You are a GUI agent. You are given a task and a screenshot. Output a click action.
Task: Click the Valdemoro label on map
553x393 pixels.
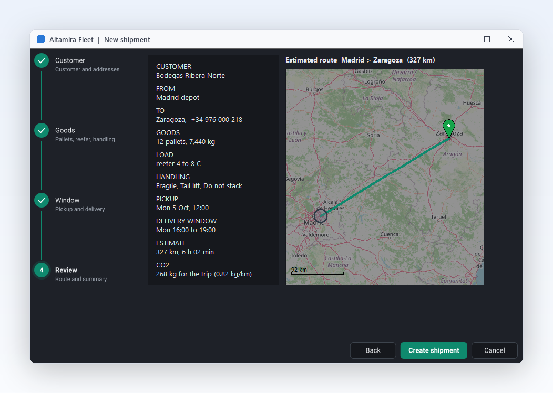(x=315, y=235)
